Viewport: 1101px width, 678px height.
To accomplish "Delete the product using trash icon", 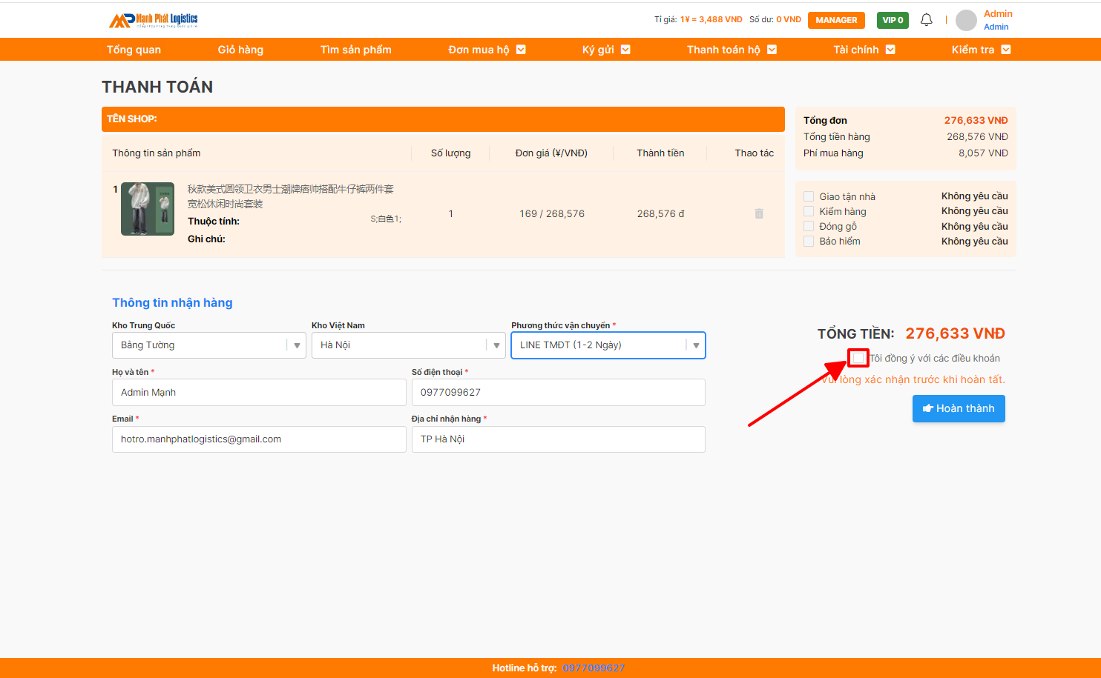I will click(x=759, y=213).
